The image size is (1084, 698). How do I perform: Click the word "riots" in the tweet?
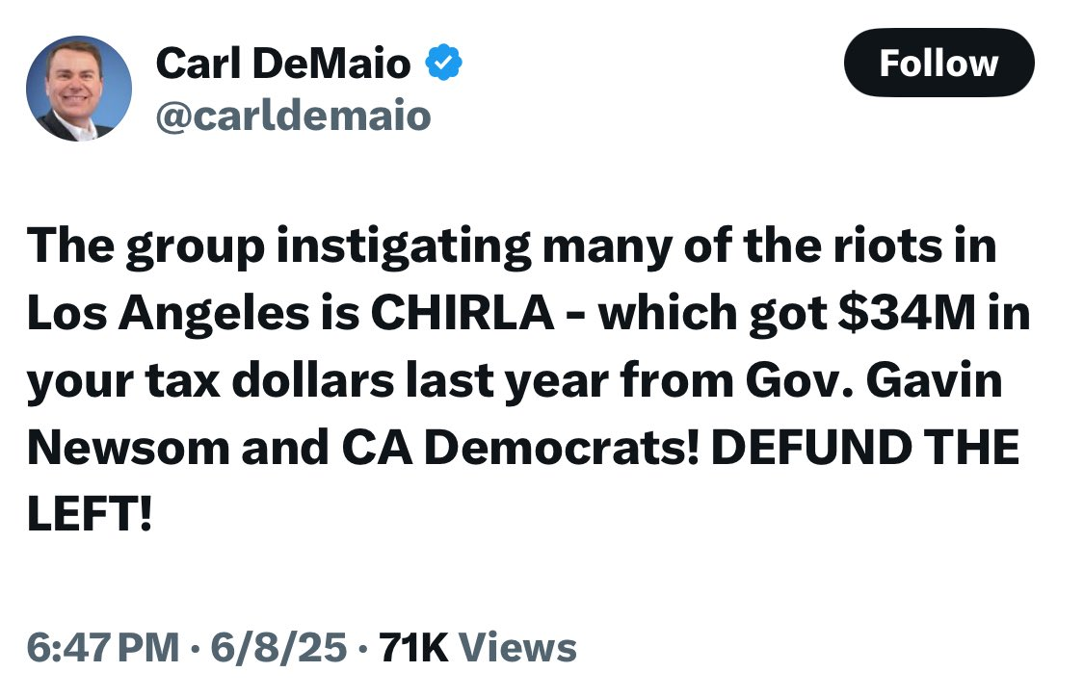pyautogui.click(x=886, y=247)
